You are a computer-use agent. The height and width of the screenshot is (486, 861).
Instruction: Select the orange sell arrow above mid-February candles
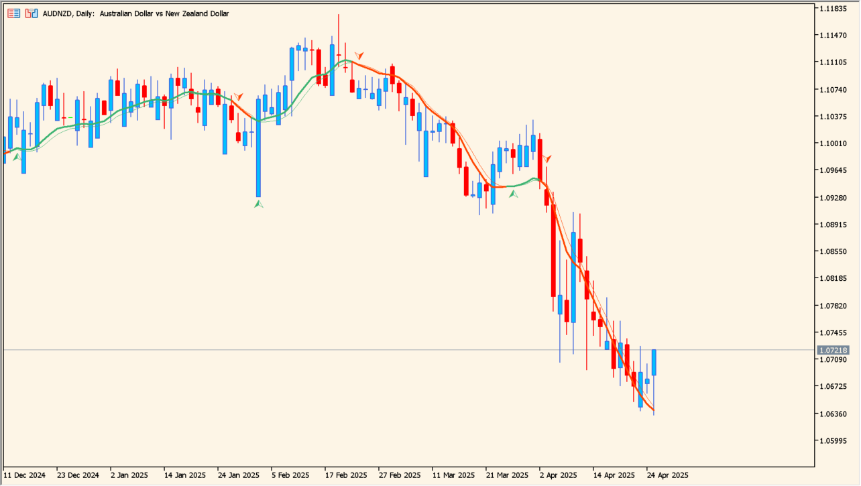(x=359, y=55)
